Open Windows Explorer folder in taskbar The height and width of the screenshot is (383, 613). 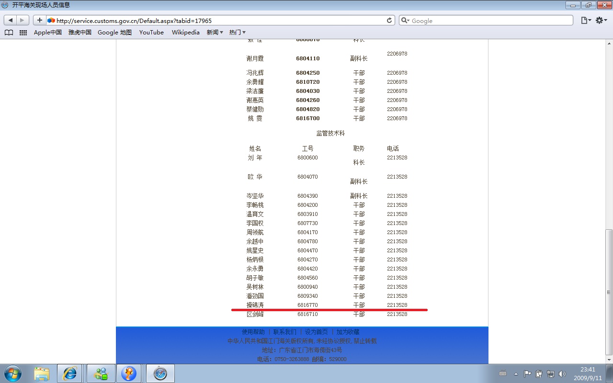coord(42,373)
